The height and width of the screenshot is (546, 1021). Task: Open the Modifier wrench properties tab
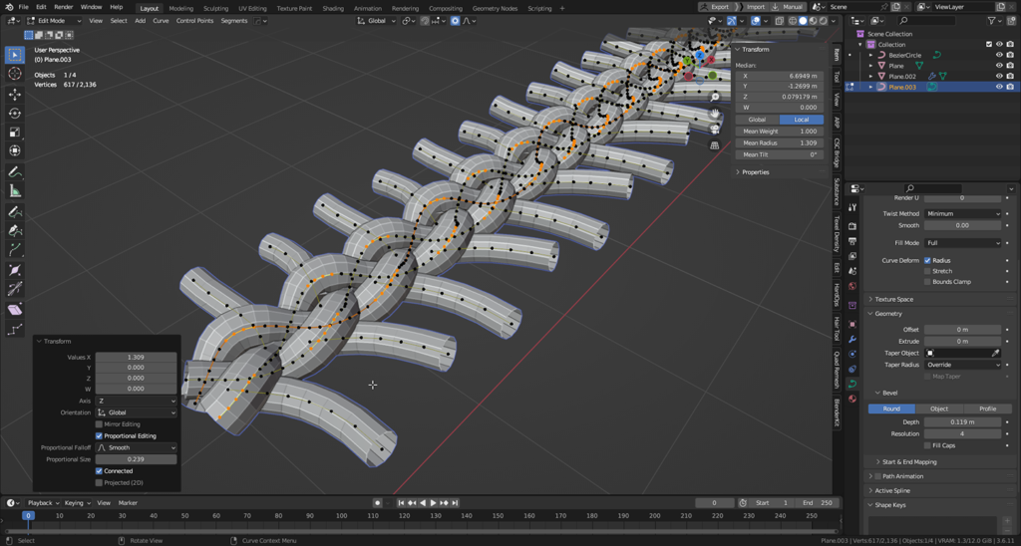coord(852,340)
